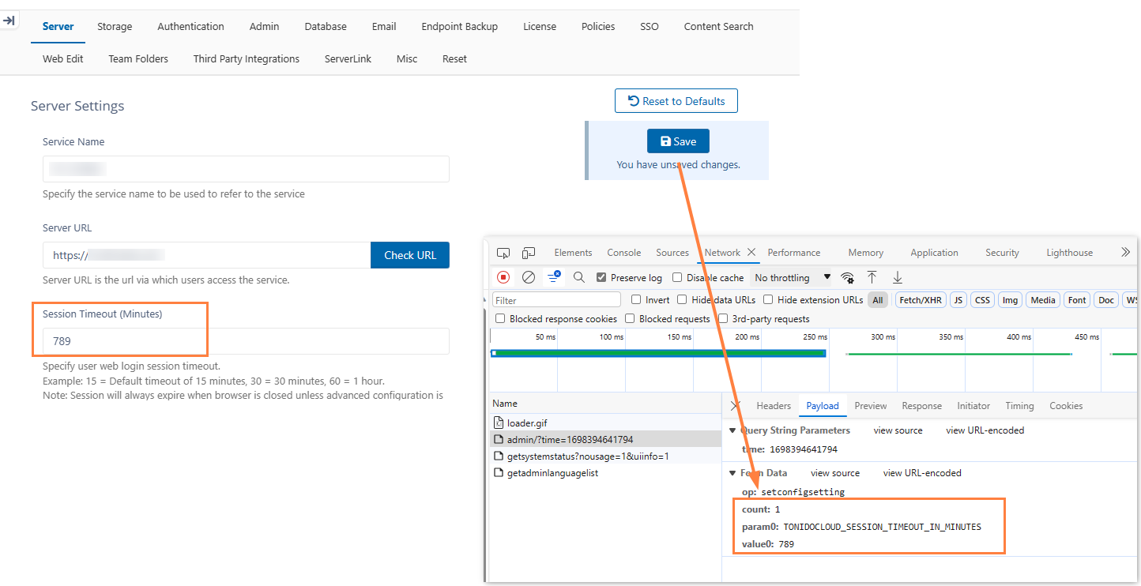Image resolution: width=1141 pixels, height=586 pixels.
Task: Clear the network log with the circle-slash icon
Action: click(x=529, y=277)
